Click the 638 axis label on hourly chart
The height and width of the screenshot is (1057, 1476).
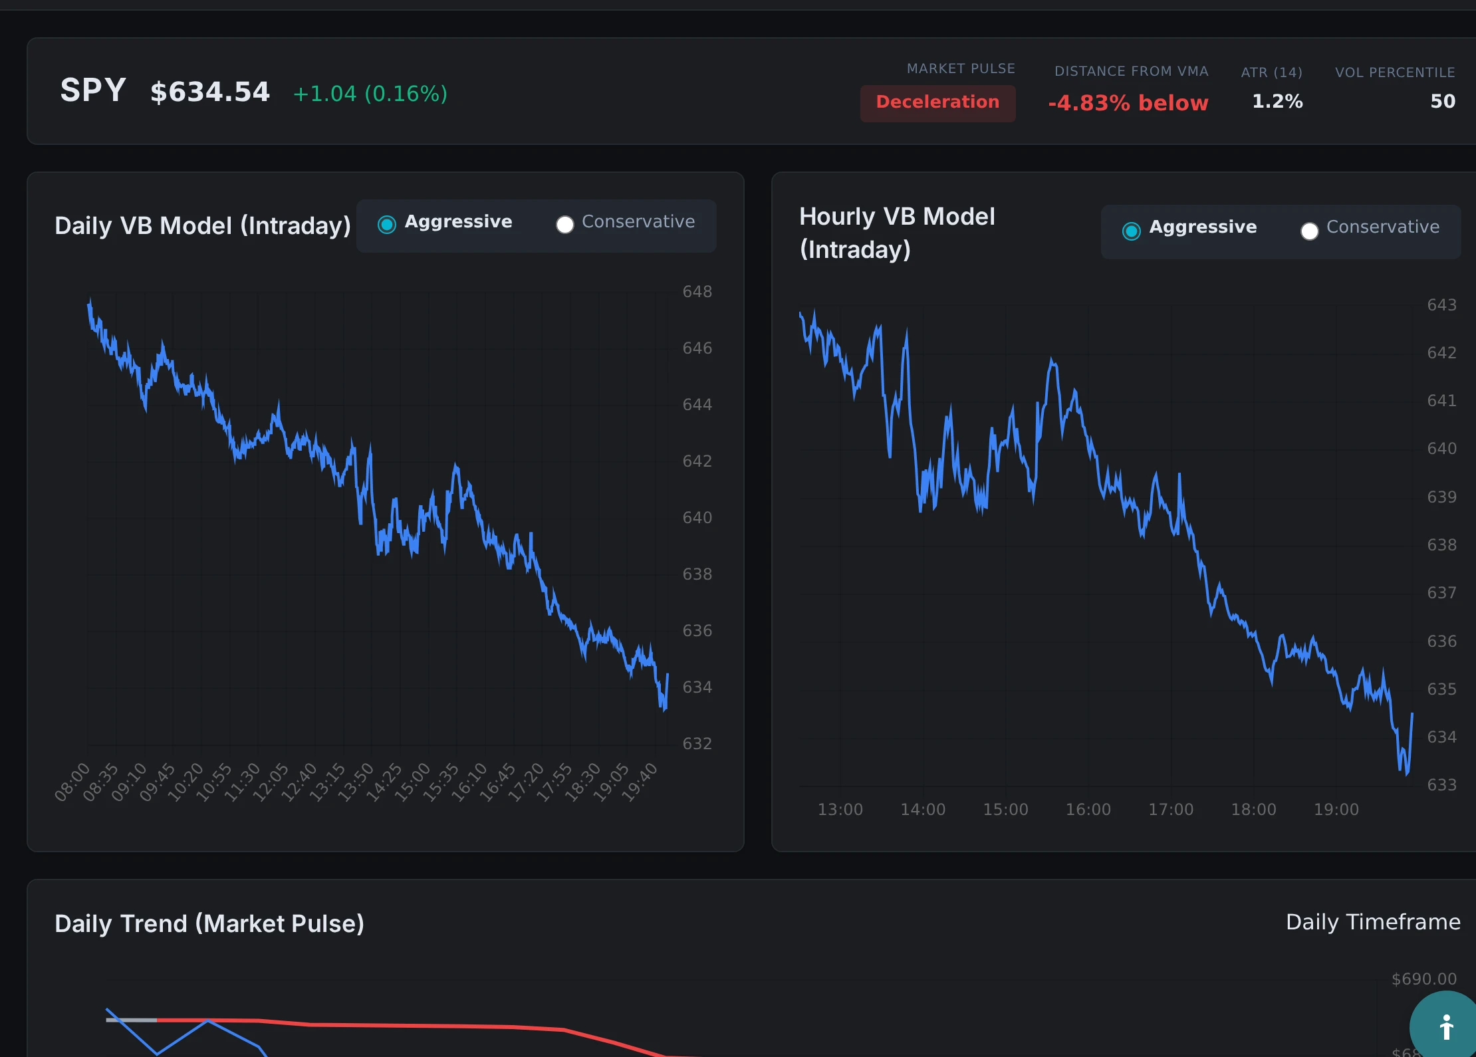(x=1442, y=545)
